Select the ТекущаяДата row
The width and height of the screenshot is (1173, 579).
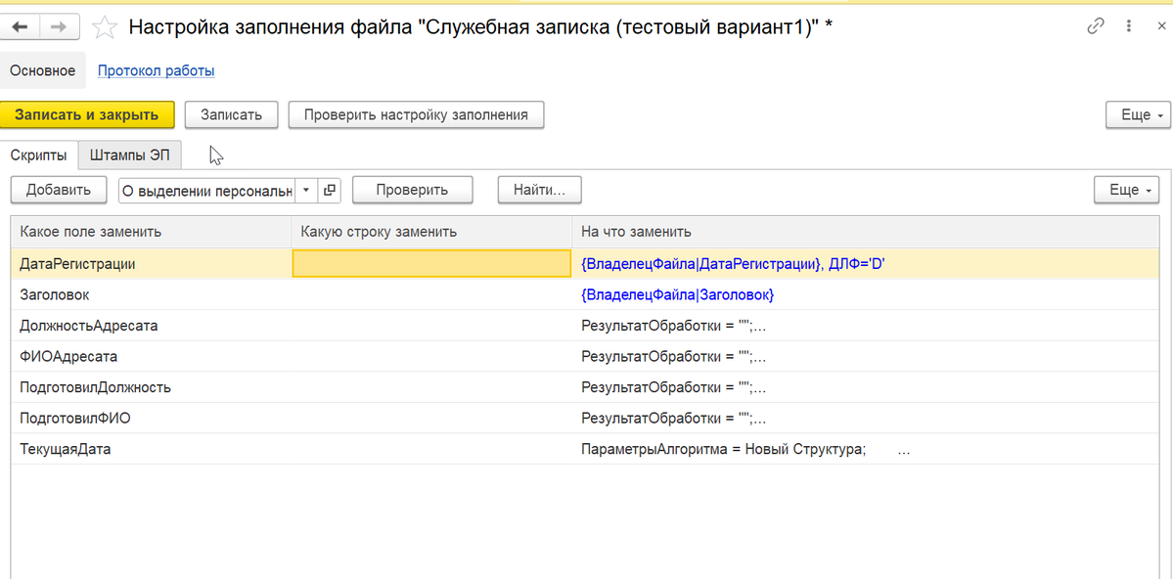(x=586, y=450)
